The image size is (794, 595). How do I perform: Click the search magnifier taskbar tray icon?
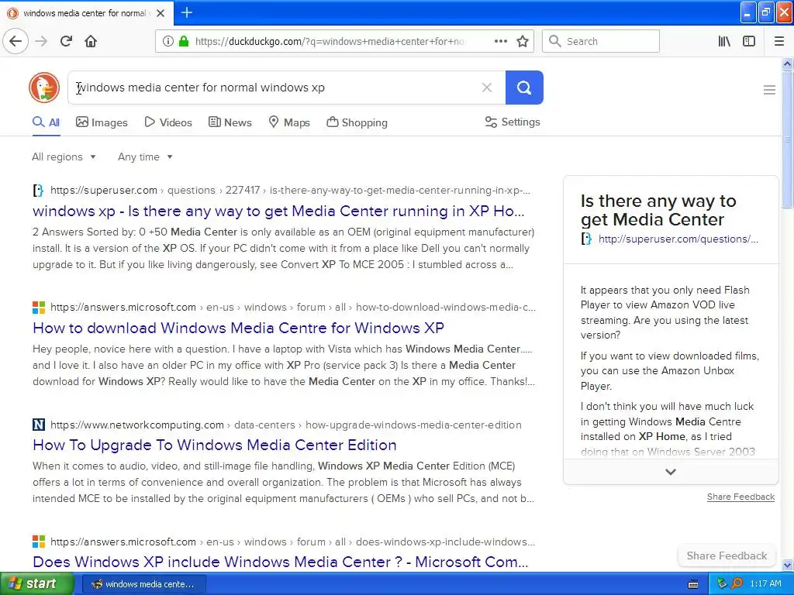pyautogui.click(x=737, y=584)
